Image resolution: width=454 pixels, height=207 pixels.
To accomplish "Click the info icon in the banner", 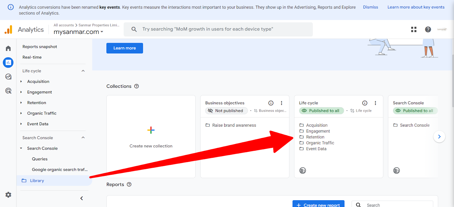I will (x=10, y=7).
